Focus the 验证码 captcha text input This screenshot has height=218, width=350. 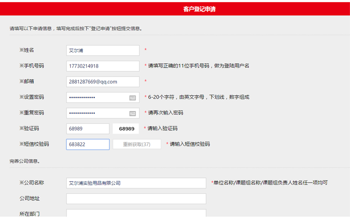88,129
